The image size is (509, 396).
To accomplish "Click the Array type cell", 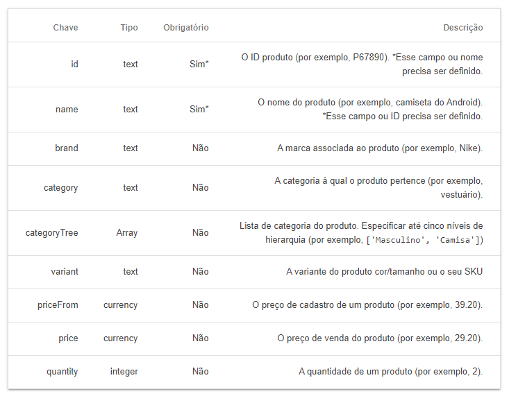I will [x=127, y=233].
